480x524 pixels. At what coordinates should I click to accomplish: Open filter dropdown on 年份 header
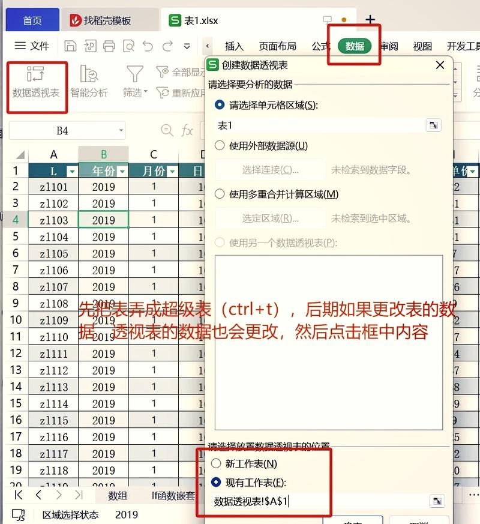click(122, 172)
